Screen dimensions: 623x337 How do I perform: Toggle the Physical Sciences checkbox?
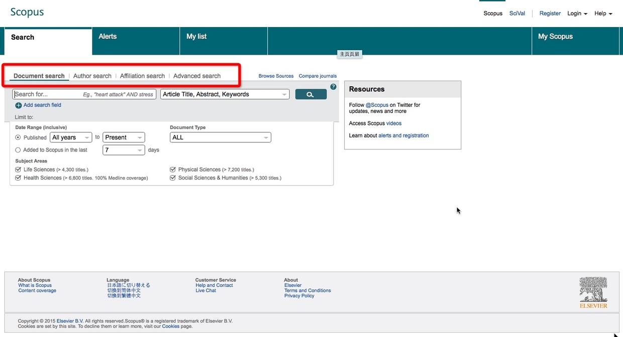[x=173, y=170]
